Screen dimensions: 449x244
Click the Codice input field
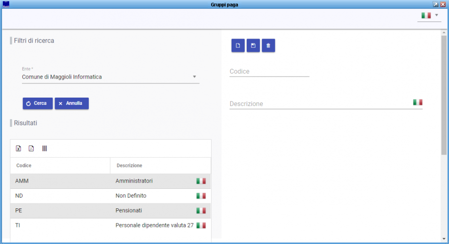tap(269, 71)
